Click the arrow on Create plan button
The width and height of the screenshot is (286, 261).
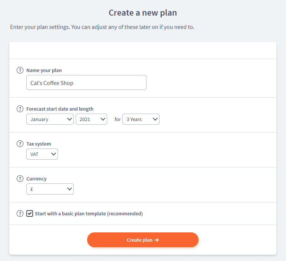pos(157,240)
